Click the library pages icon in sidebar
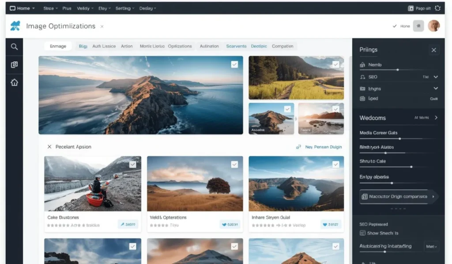This screenshot has height=264, width=452. tap(14, 65)
